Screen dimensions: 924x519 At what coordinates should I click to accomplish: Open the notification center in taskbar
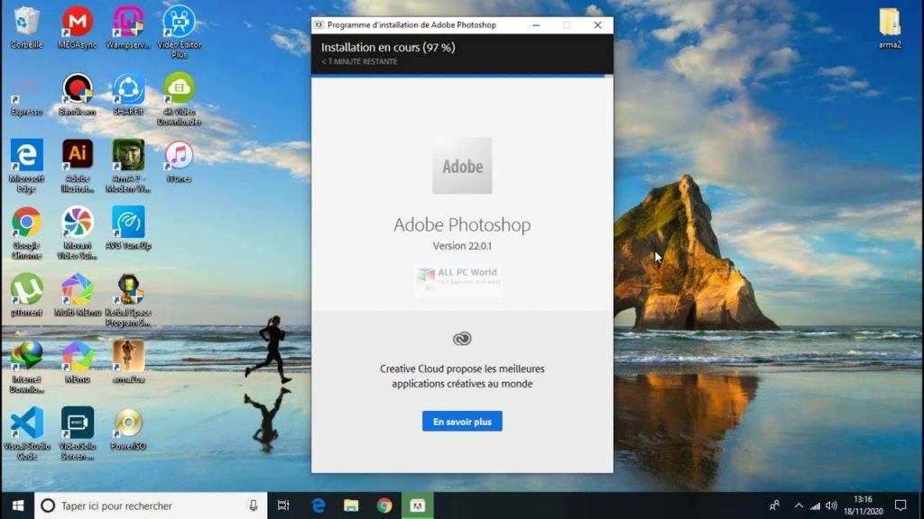[x=900, y=505]
